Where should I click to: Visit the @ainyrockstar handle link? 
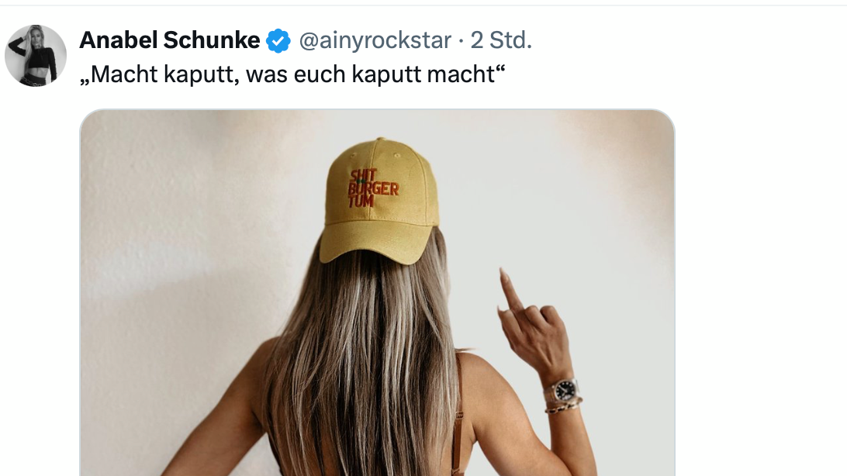(375, 40)
